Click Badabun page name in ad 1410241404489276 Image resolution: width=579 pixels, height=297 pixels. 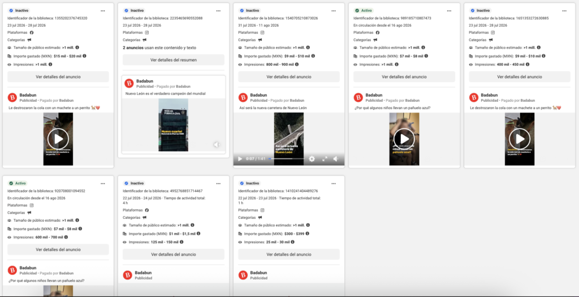(259, 272)
